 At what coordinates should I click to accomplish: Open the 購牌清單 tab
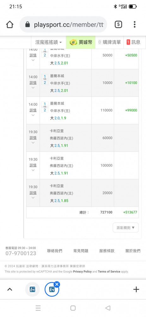109,42
